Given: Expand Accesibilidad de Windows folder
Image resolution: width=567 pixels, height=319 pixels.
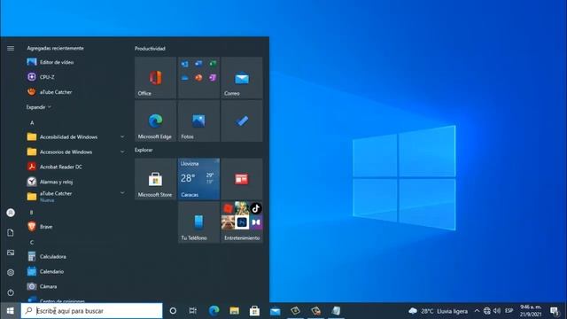Looking at the screenshot, I should [x=76, y=136].
